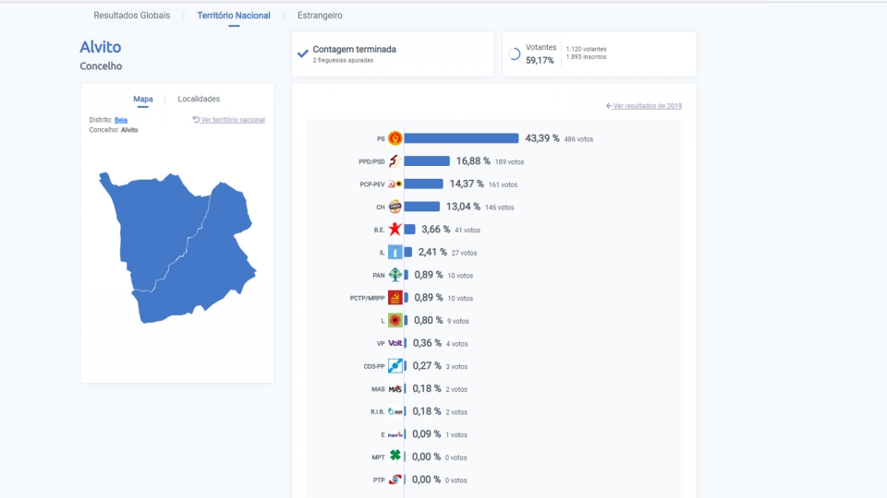Click the Volt party logo

(x=395, y=343)
